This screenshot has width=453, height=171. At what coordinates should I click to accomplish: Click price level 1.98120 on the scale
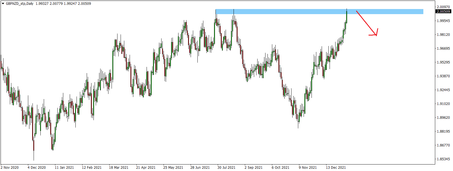(443, 34)
